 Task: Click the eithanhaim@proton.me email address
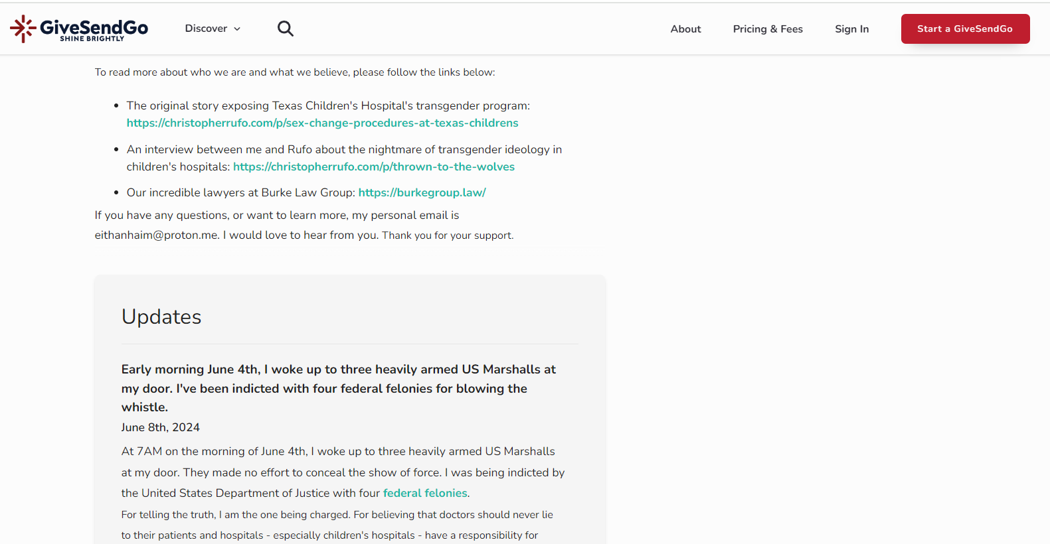click(x=156, y=235)
